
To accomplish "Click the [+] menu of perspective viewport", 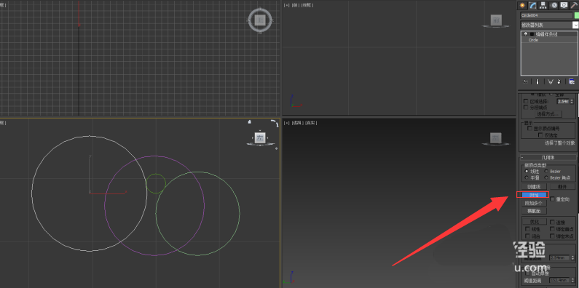I will pos(286,123).
